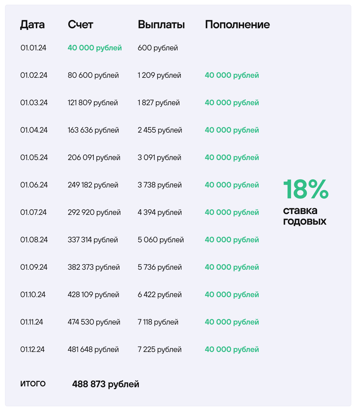Click the total 488 873 рублей
356x411 pixels.
tap(106, 384)
